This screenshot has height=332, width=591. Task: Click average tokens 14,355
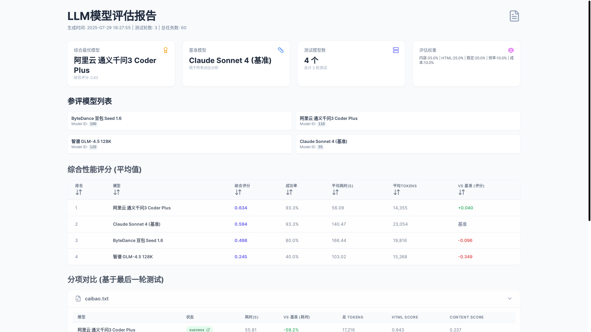400,208
